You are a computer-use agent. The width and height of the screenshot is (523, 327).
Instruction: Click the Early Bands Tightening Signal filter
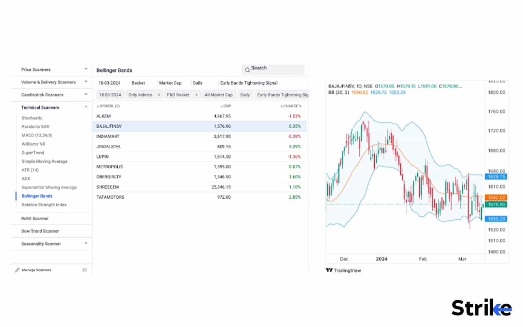tap(283, 94)
